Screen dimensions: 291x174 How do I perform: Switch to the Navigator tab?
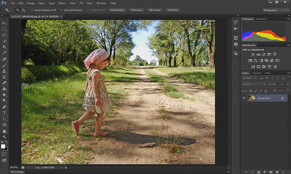pyautogui.click(x=262, y=19)
